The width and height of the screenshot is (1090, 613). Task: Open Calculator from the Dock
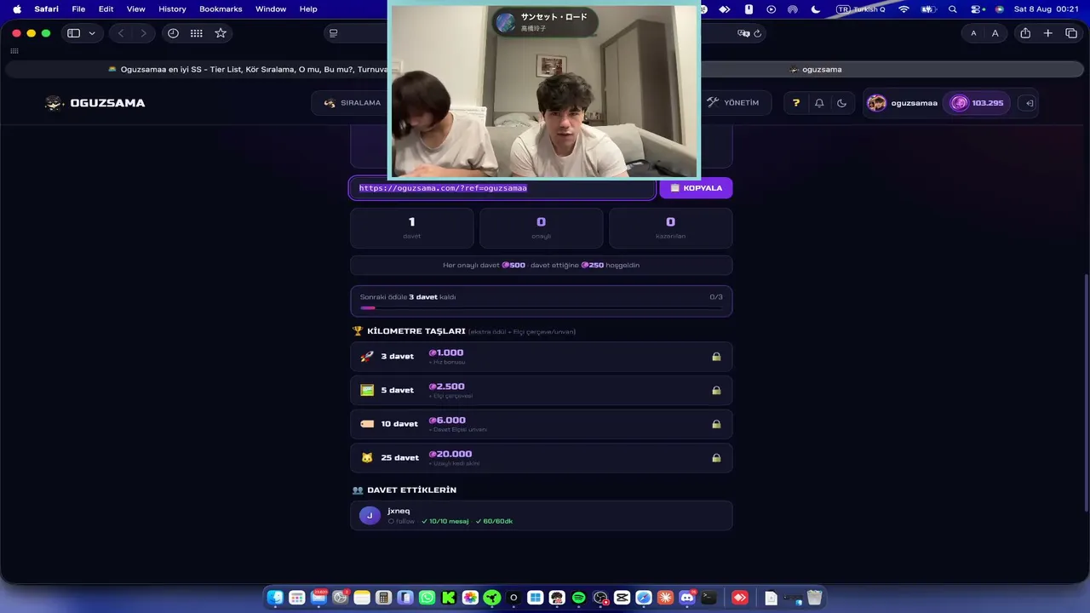click(x=383, y=598)
